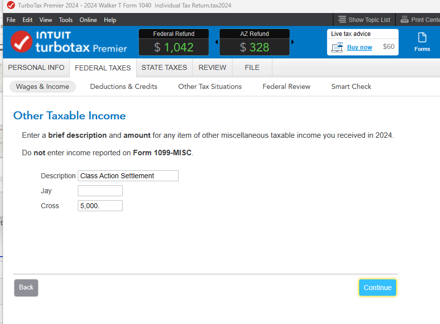Click the left arrow beside AZ Refund

tap(217, 42)
